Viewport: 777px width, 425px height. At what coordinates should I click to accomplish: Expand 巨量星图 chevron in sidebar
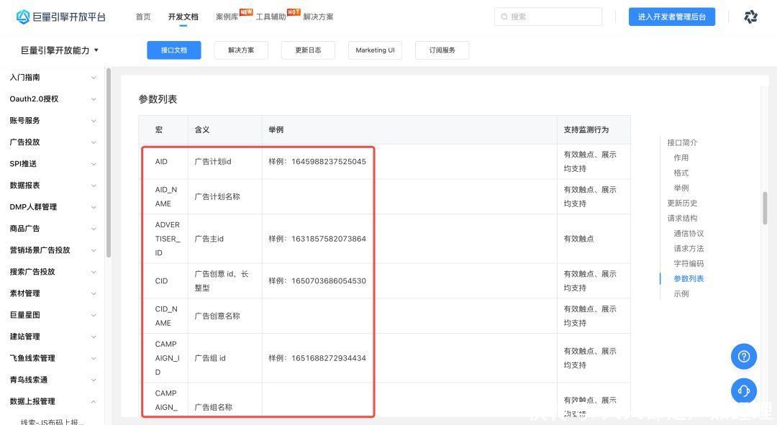click(94, 315)
